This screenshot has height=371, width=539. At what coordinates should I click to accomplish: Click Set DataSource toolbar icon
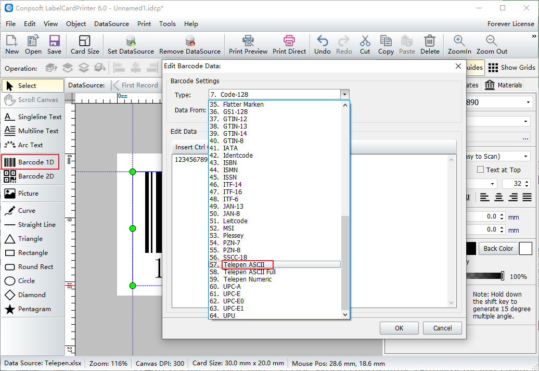(x=131, y=45)
